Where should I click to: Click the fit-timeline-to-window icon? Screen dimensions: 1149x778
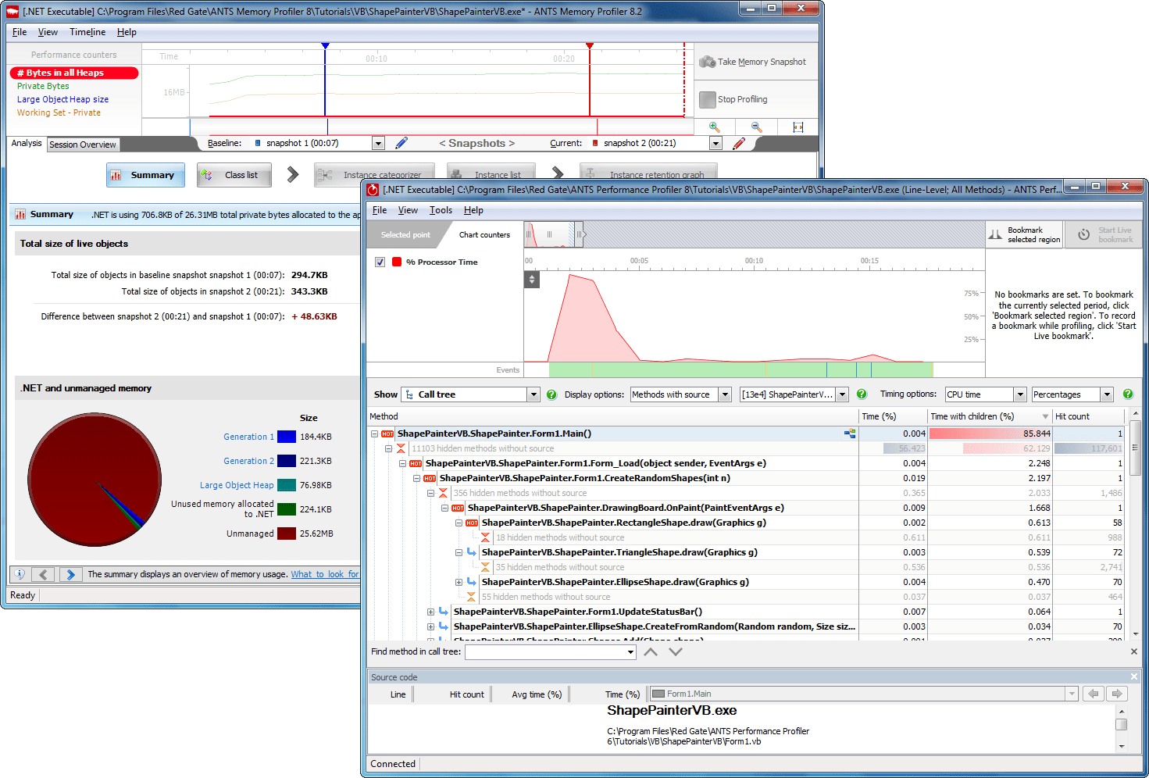click(798, 126)
